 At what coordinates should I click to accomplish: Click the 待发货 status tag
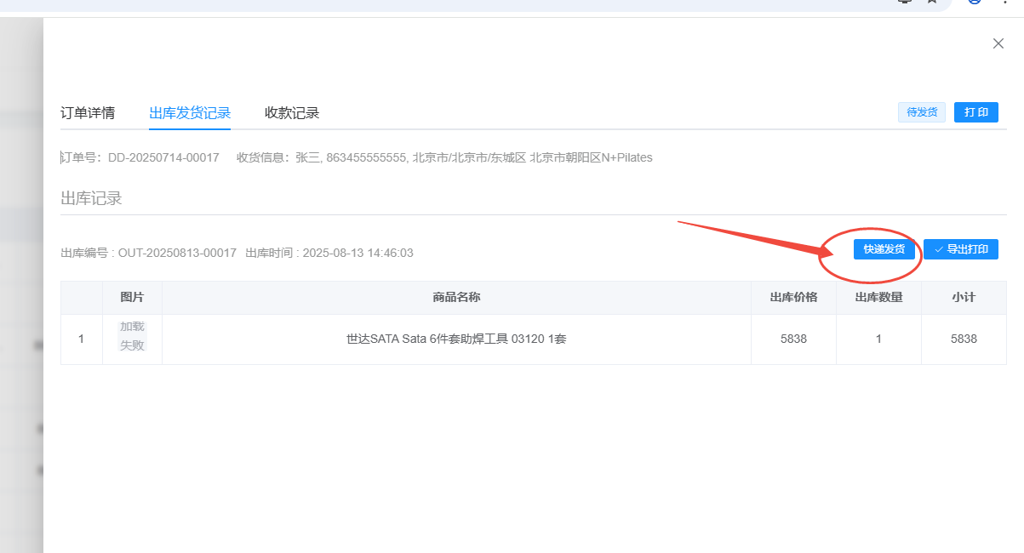[x=921, y=112]
